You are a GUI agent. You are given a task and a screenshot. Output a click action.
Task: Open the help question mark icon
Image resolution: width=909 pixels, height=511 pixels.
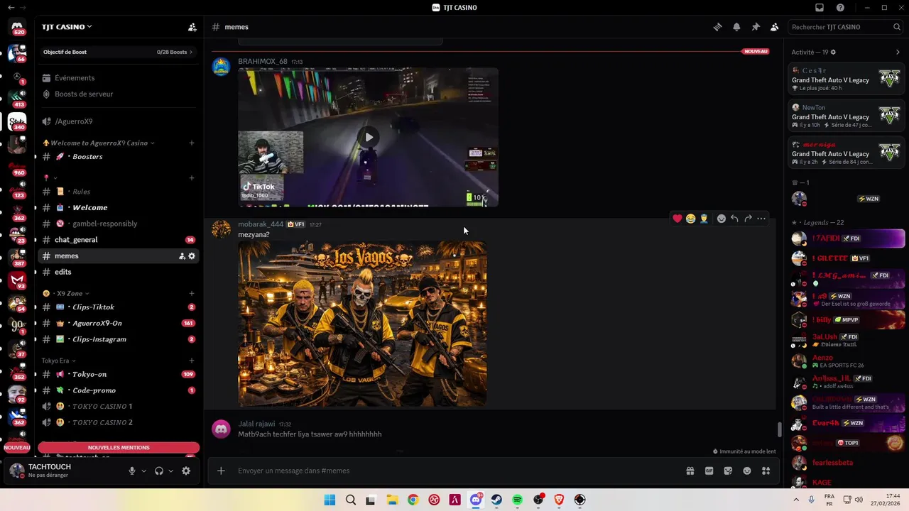(841, 8)
